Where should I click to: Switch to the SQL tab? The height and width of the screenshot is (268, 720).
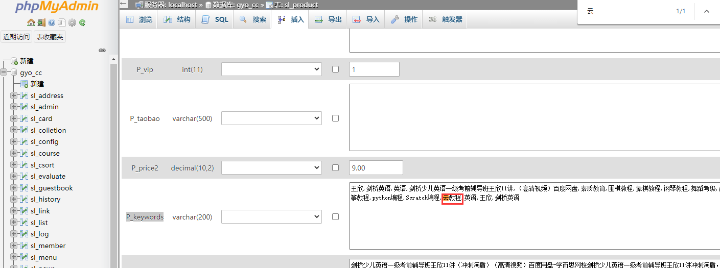pyautogui.click(x=215, y=19)
